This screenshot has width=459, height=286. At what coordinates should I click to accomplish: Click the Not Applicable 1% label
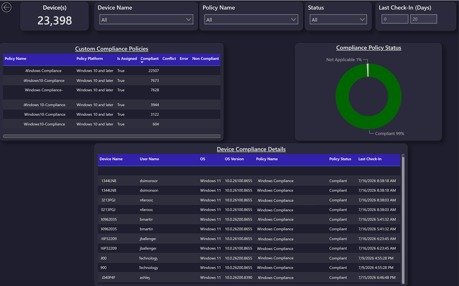[344, 60]
